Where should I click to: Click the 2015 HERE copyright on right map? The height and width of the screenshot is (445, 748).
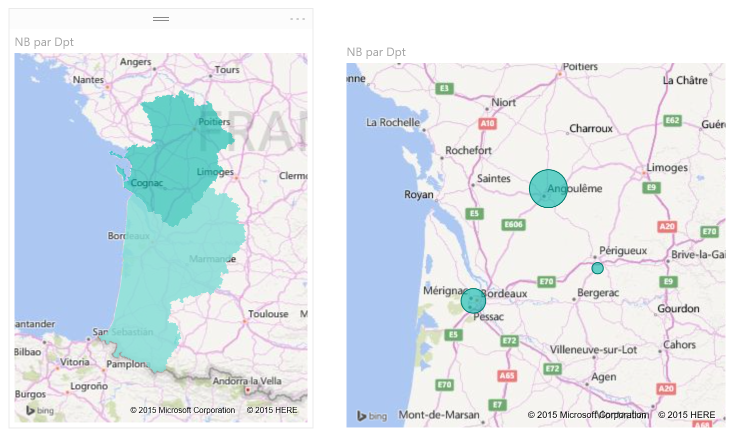686,415
